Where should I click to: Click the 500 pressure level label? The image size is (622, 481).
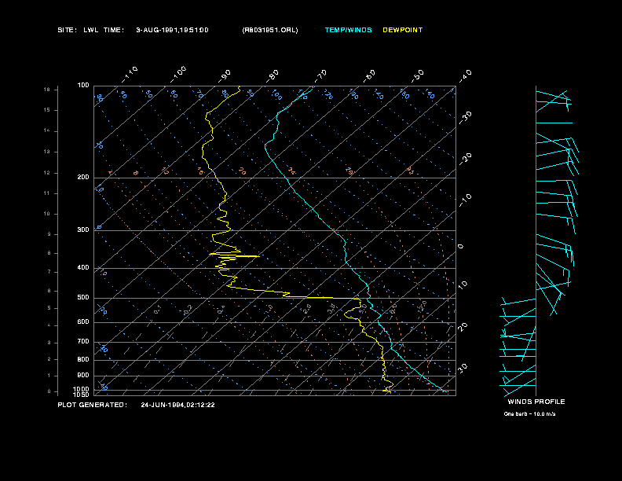coord(83,298)
